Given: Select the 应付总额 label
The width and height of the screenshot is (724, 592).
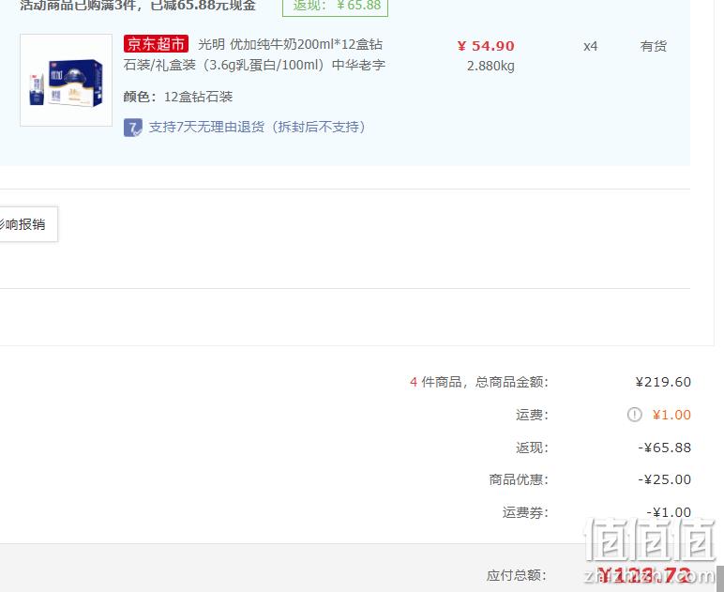Looking at the screenshot, I should [517, 575].
